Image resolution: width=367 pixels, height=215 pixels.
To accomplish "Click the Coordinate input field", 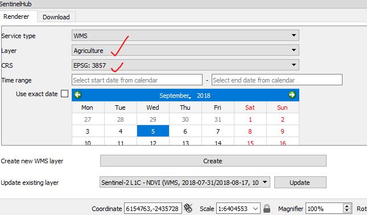I will (x=153, y=208).
